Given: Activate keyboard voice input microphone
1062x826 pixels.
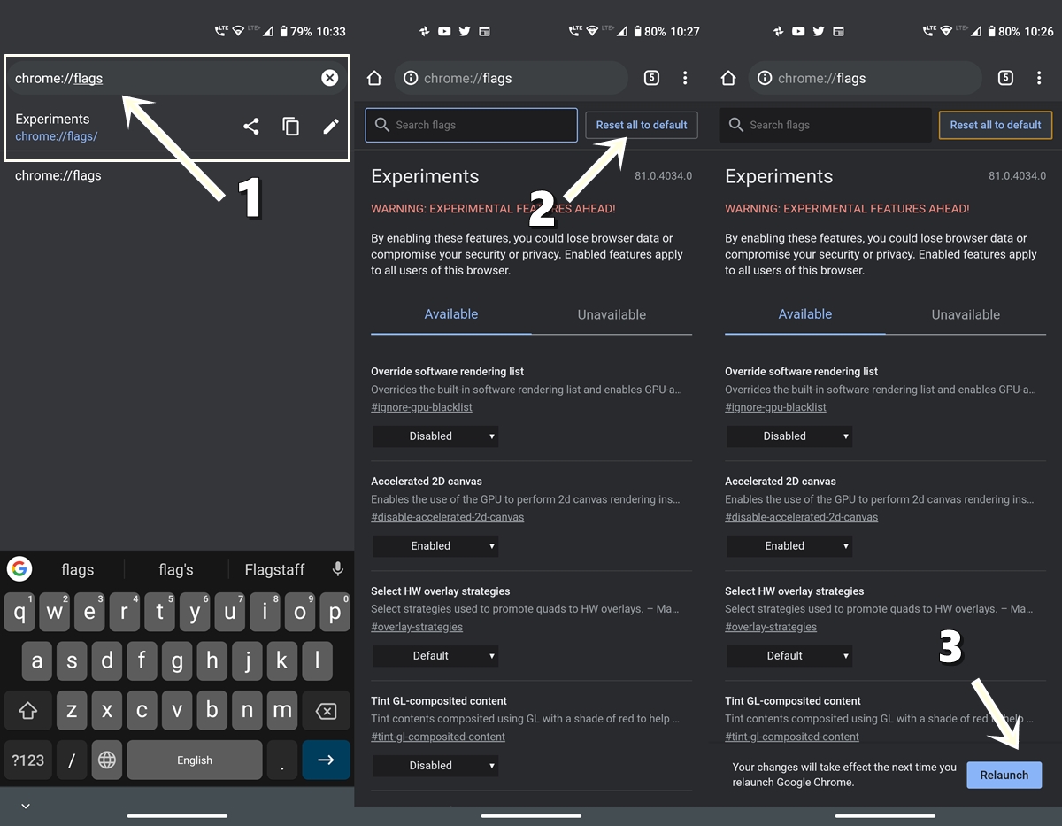Looking at the screenshot, I should pyautogui.click(x=337, y=569).
